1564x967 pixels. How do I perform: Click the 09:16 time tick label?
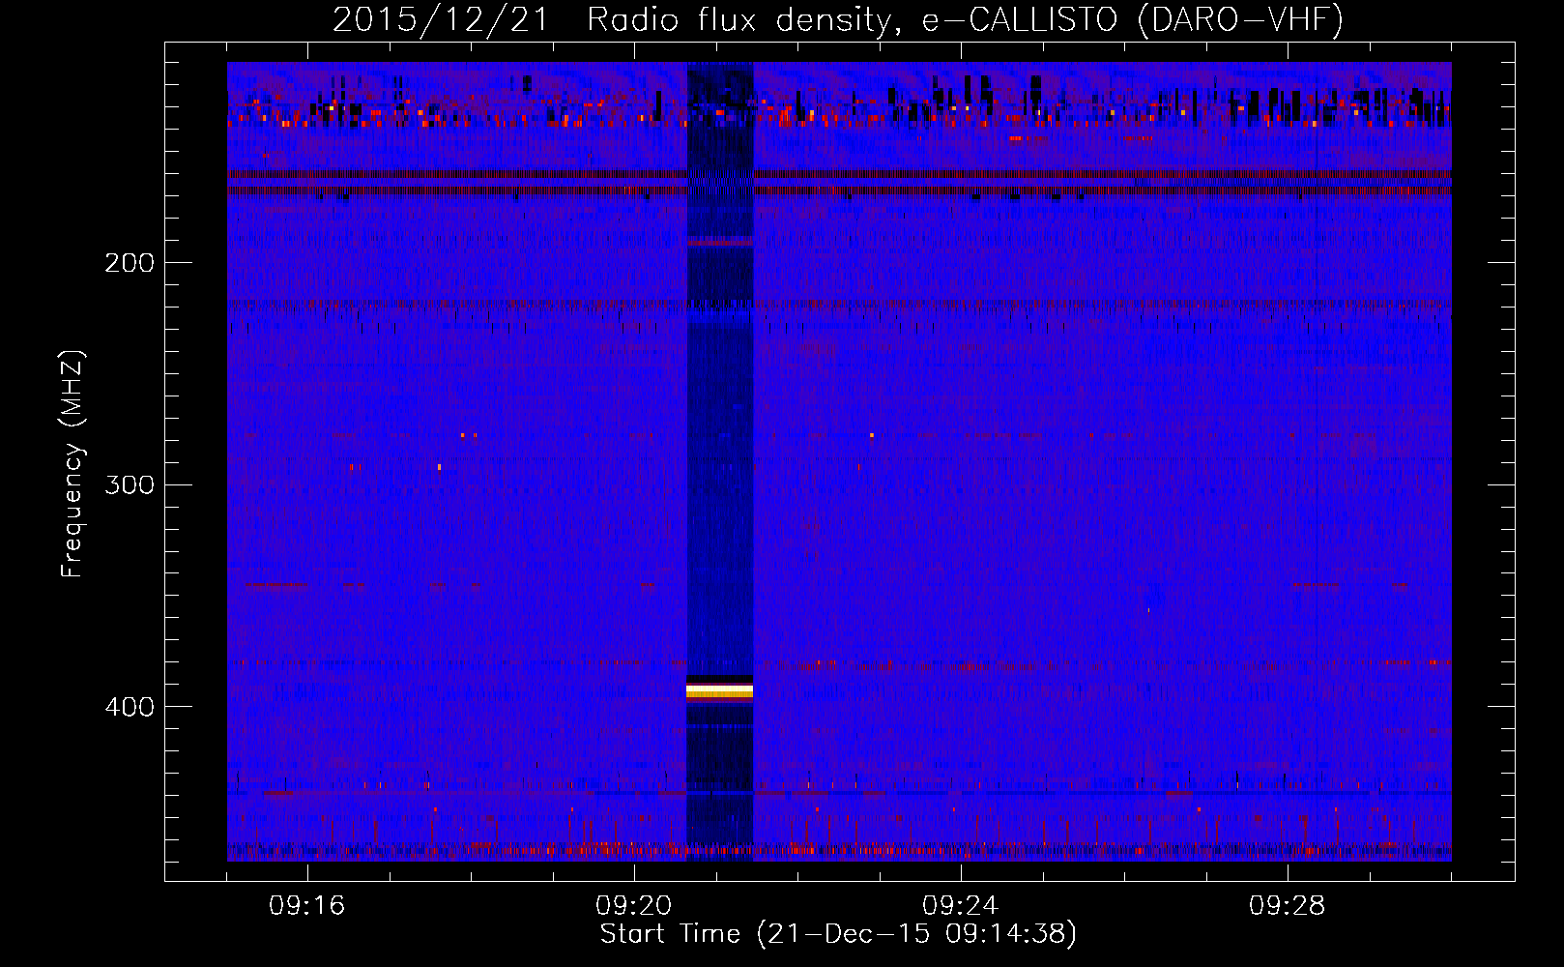point(307,906)
